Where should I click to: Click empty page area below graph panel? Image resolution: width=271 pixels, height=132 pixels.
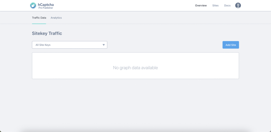[x=135, y=103]
